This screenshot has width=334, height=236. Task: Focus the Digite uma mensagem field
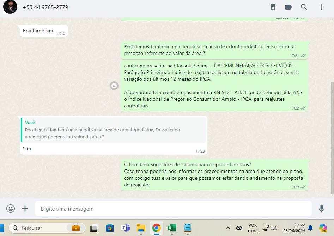(173, 209)
